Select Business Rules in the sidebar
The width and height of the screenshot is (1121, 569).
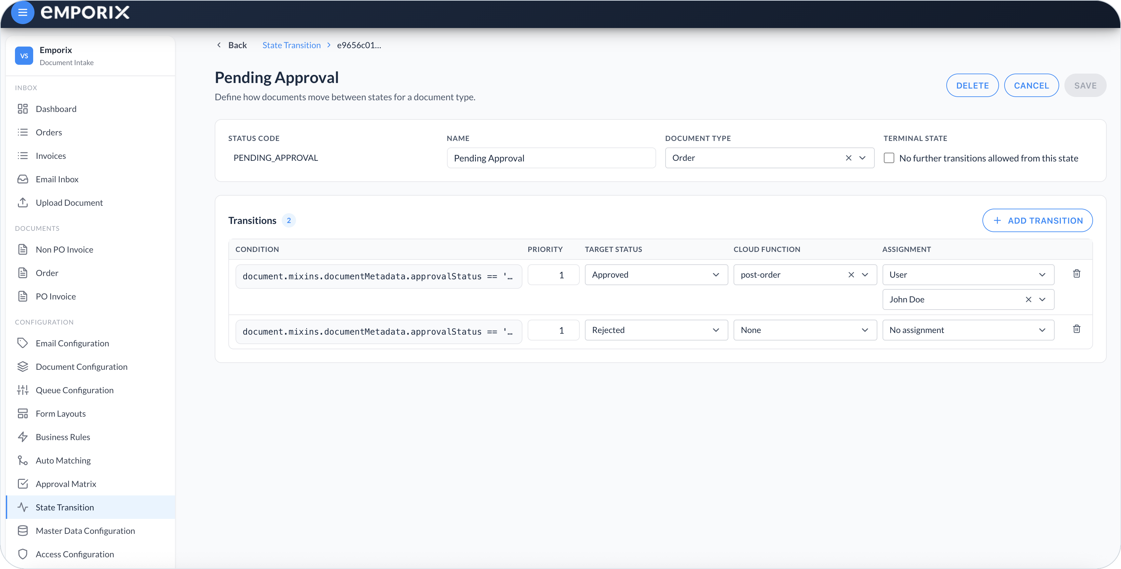coord(90,437)
